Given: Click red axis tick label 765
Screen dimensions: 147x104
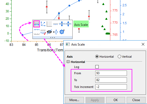Looking at the screenshot, I should tap(115, 35).
